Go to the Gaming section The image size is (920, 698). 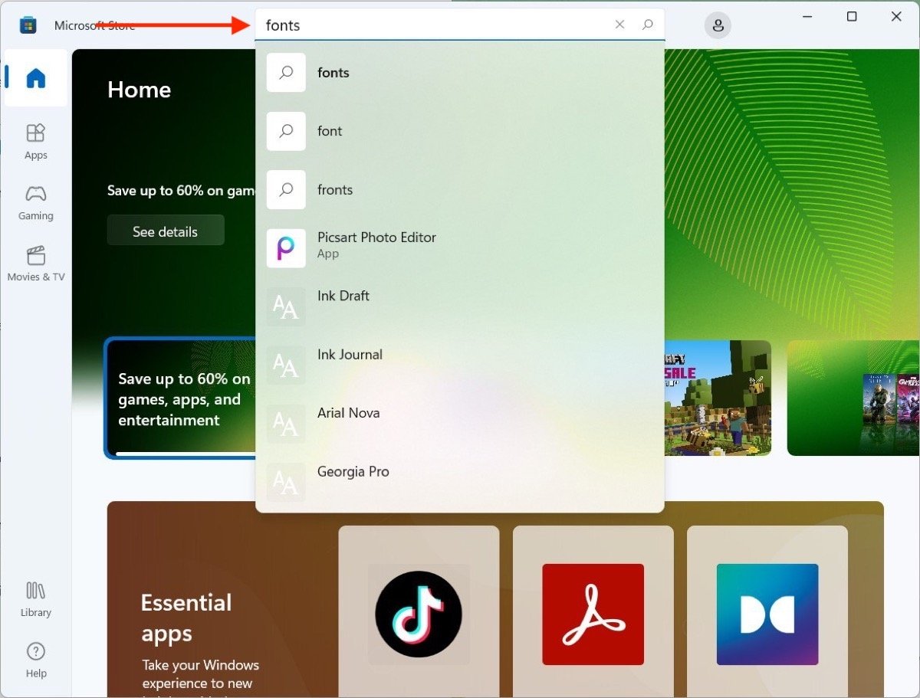point(35,203)
